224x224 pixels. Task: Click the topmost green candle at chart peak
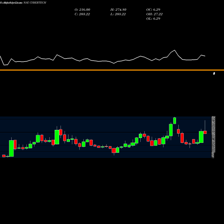[x=175, y=121]
